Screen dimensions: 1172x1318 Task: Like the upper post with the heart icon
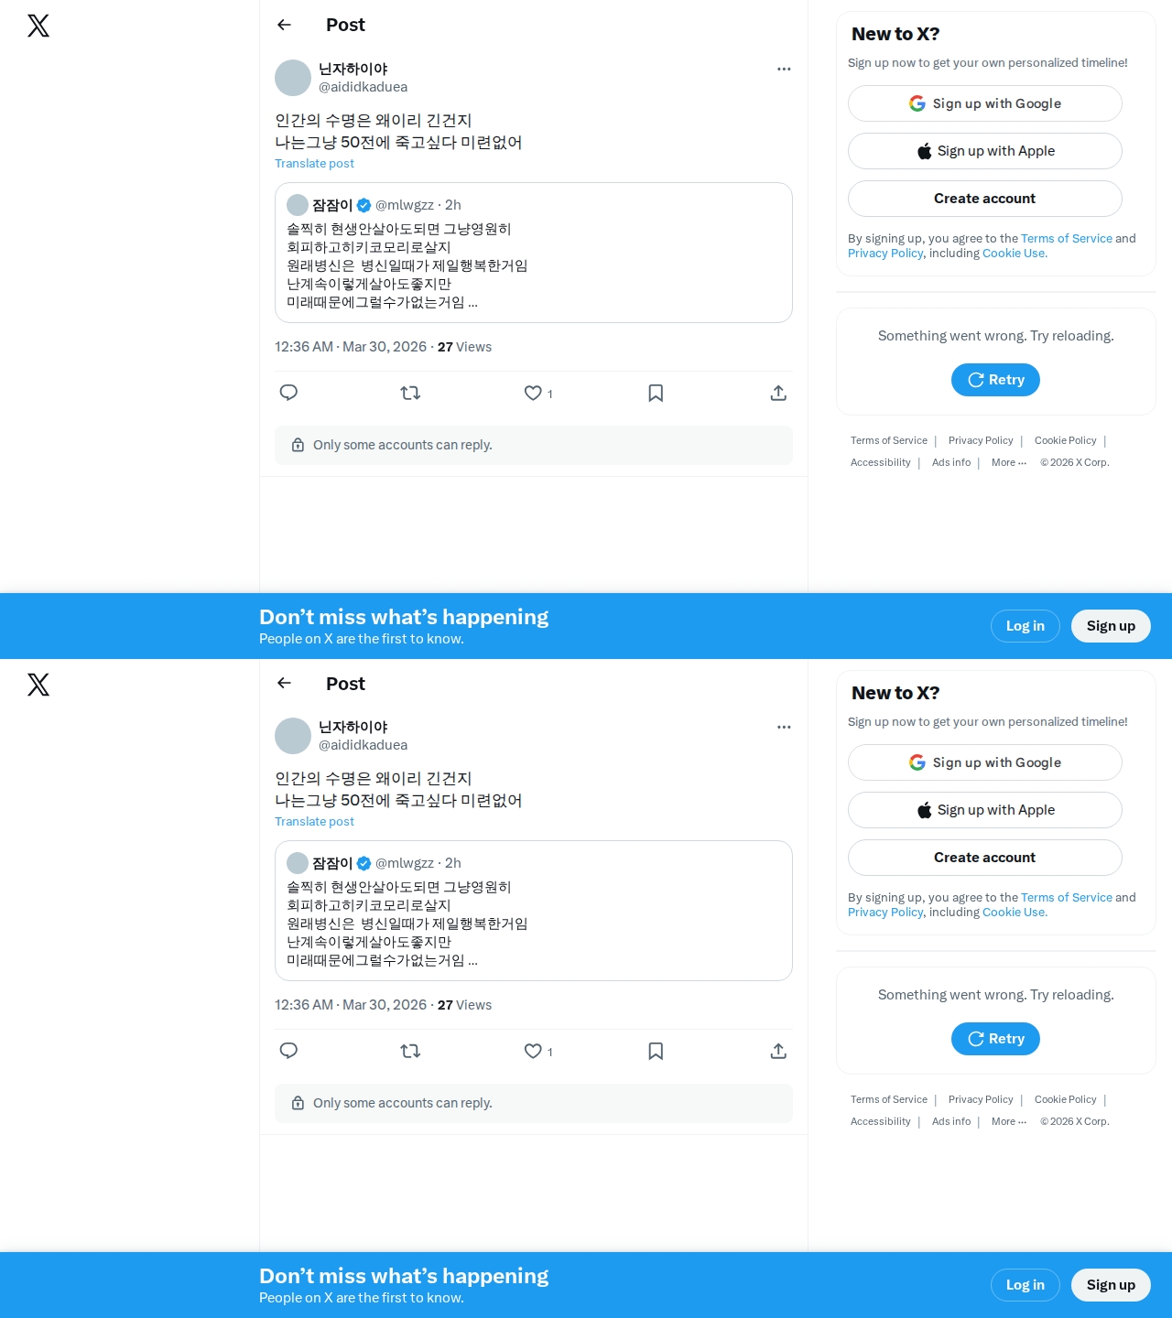533,393
